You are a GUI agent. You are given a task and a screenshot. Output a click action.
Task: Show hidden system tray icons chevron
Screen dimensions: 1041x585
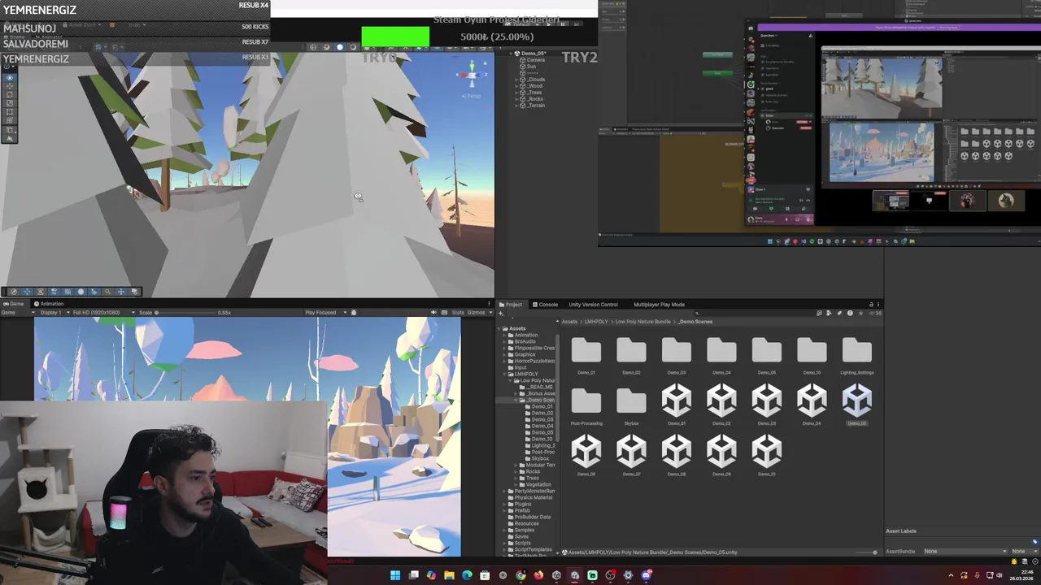coord(951,575)
